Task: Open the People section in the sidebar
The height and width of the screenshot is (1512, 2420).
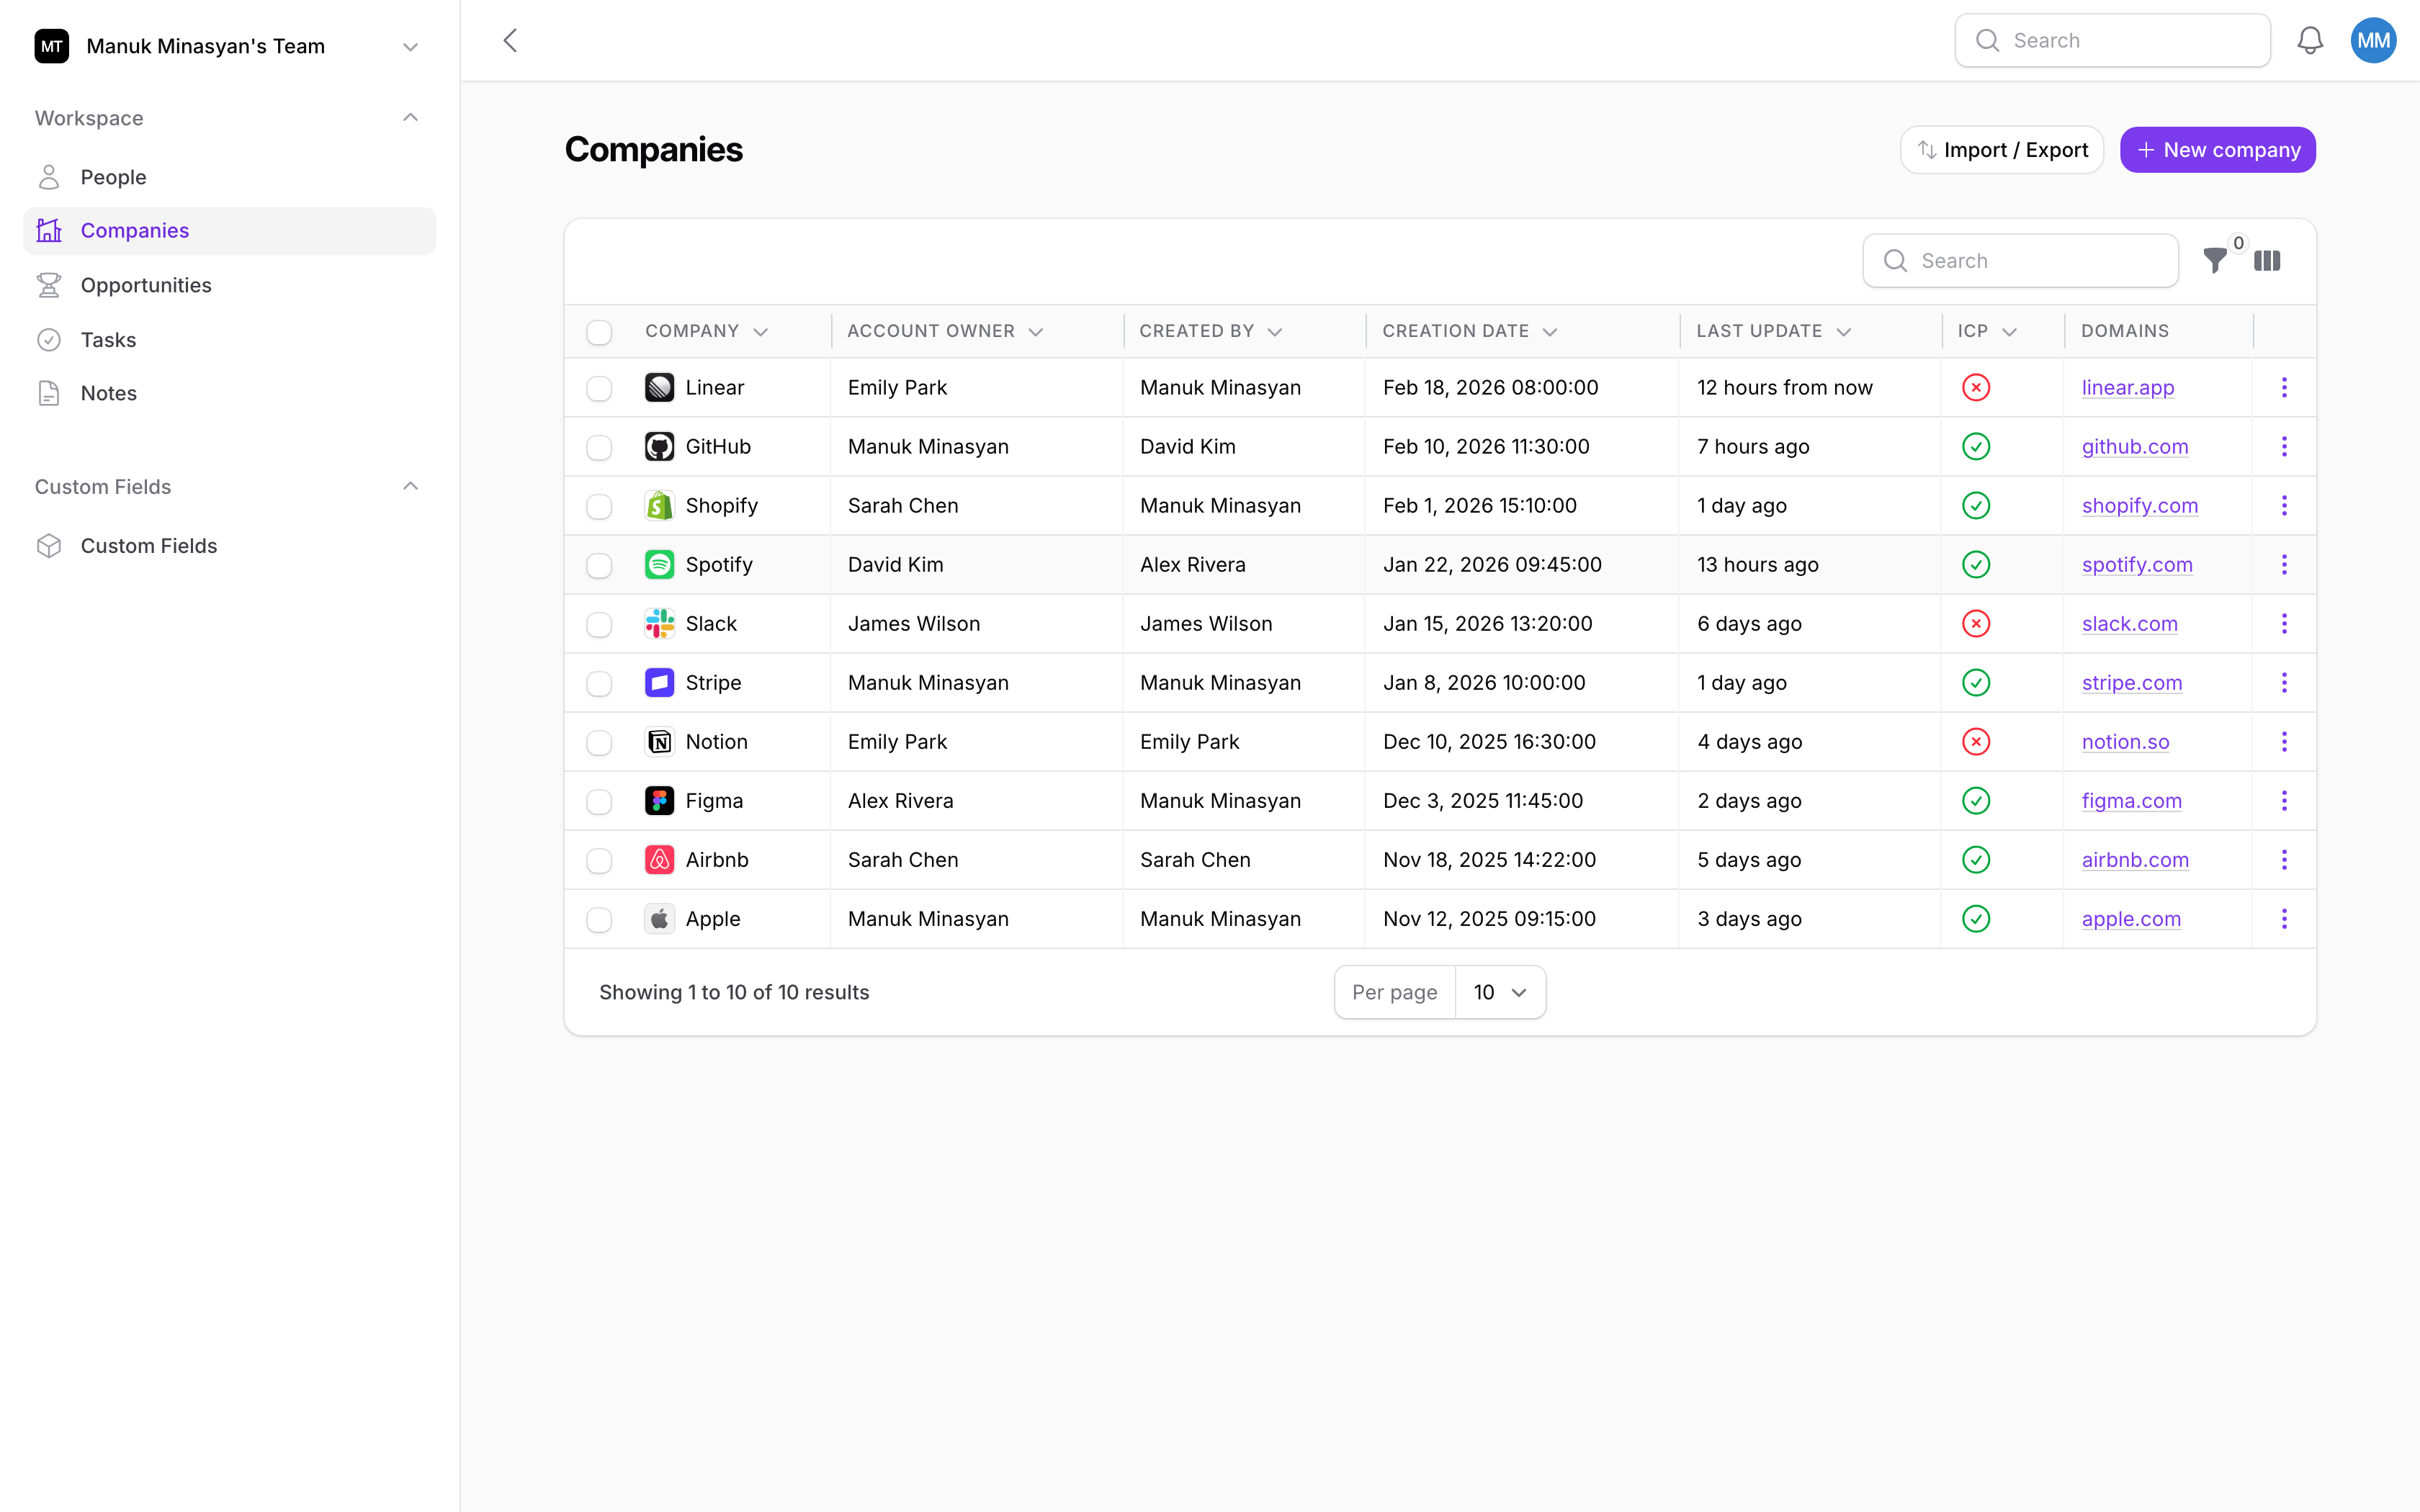Action: (112, 176)
